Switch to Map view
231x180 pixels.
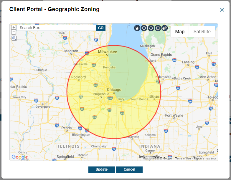click(x=180, y=31)
